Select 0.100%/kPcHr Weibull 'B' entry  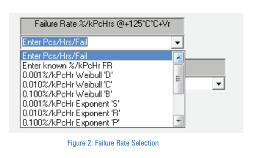(97, 94)
